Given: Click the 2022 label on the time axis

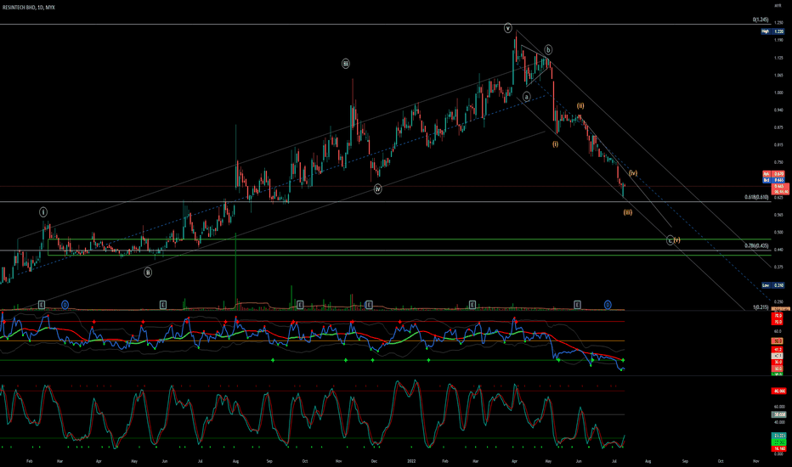Looking at the screenshot, I should point(411,461).
